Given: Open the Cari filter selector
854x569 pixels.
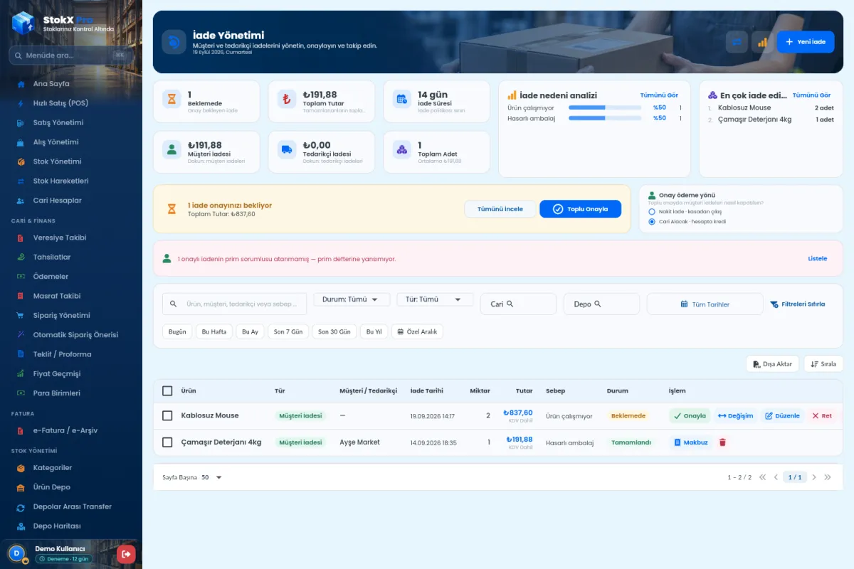Looking at the screenshot, I should coord(518,304).
